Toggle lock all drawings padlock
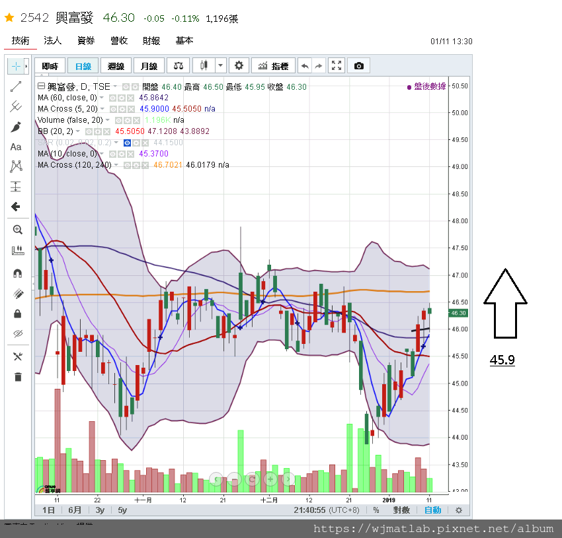This screenshot has width=562, height=538. coord(18,314)
